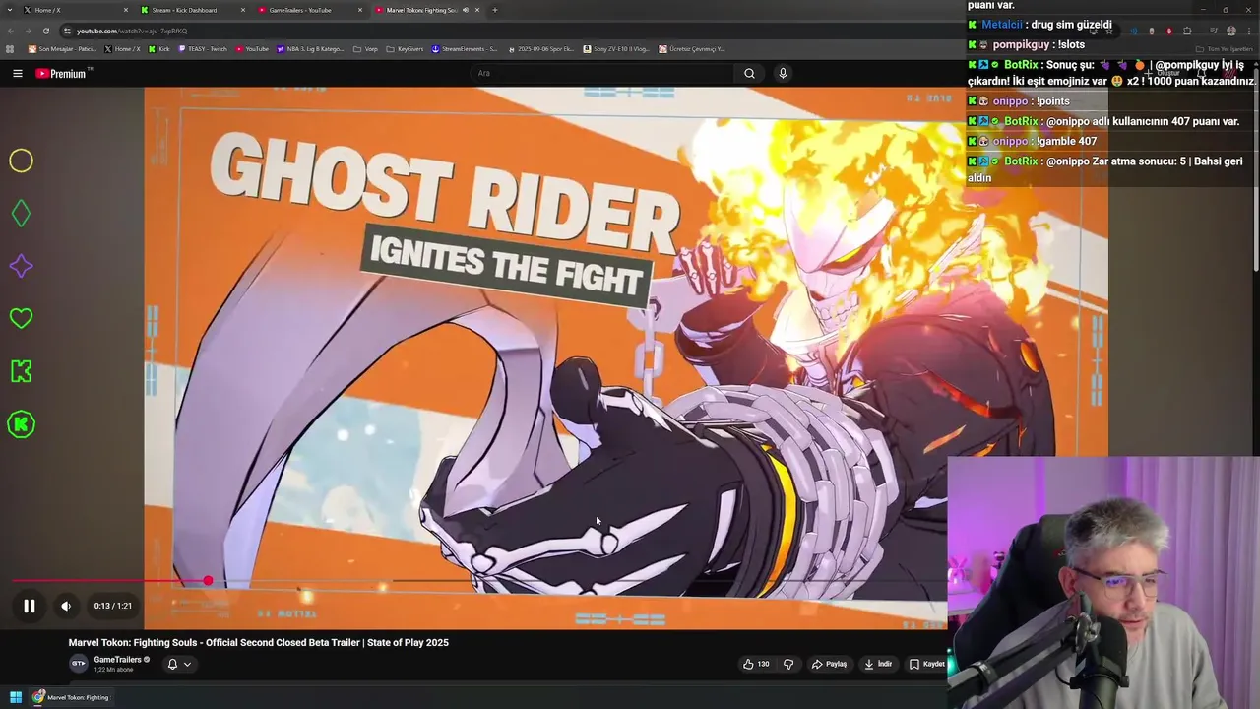This screenshot has width=1260, height=709.
Task: Download video with İndir button
Action: 877,664
